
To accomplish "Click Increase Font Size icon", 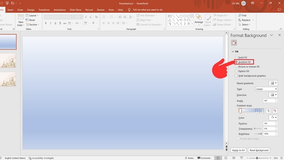I will 86,17.
